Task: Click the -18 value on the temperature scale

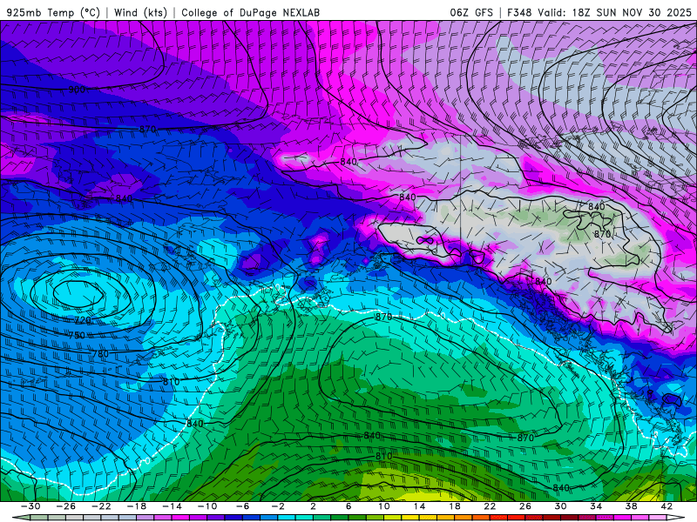Action: click(x=137, y=506)
